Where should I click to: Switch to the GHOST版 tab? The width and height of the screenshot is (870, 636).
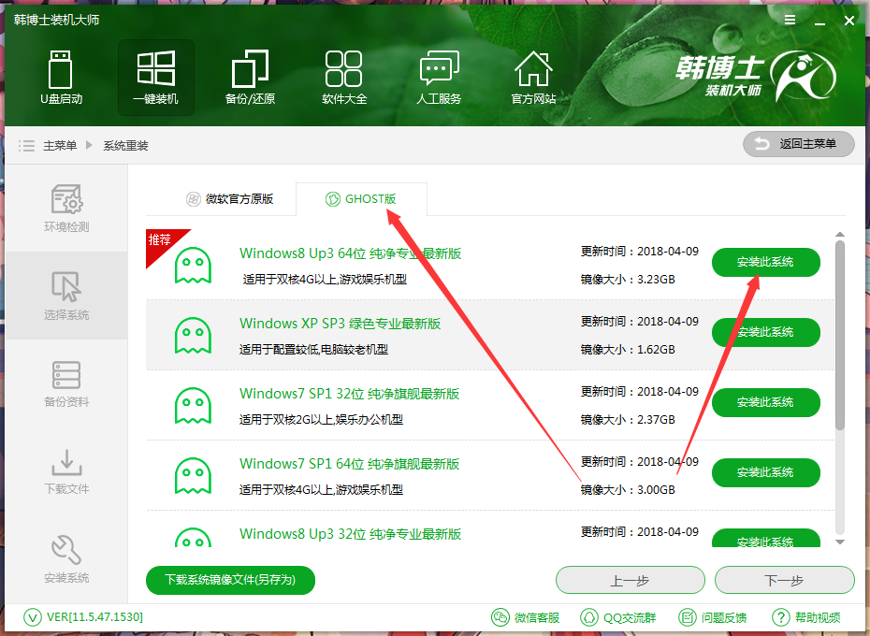pyautogui.click(x=361, y=198)
